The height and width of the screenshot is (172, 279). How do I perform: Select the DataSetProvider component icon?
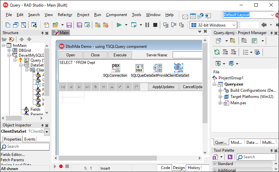(x=158, y=68)
